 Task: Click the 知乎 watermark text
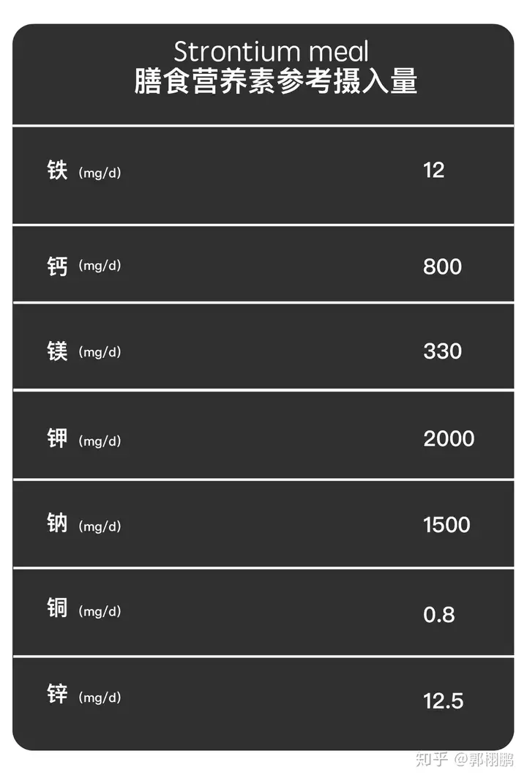431,759
